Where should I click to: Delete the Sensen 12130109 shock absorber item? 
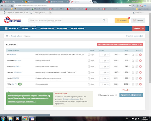click(140, 72)
